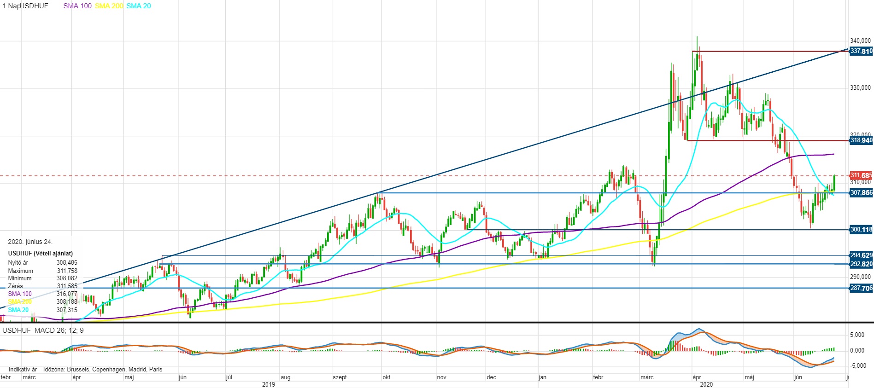Screen dimensions: 874x388
Task: Click the 292,820 price level tag
Action: point(861,264)
